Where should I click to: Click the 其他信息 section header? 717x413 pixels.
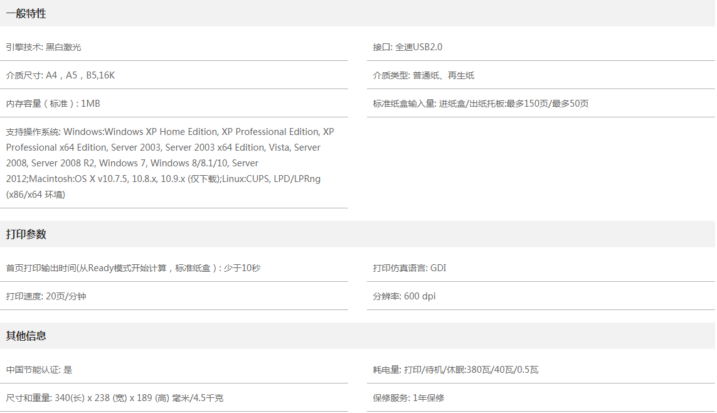[x=26, y=336]
